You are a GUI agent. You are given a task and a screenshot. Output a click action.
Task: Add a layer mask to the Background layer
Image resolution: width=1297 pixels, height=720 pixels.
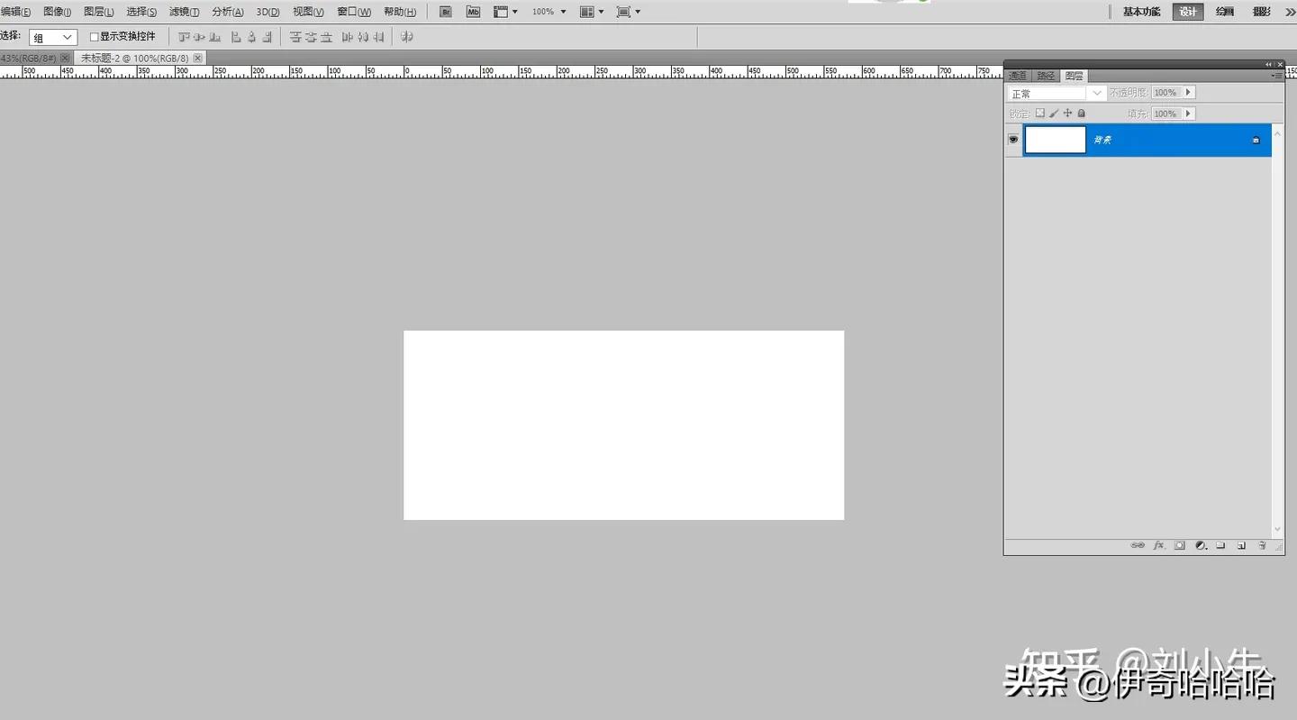click(1180, 545)
